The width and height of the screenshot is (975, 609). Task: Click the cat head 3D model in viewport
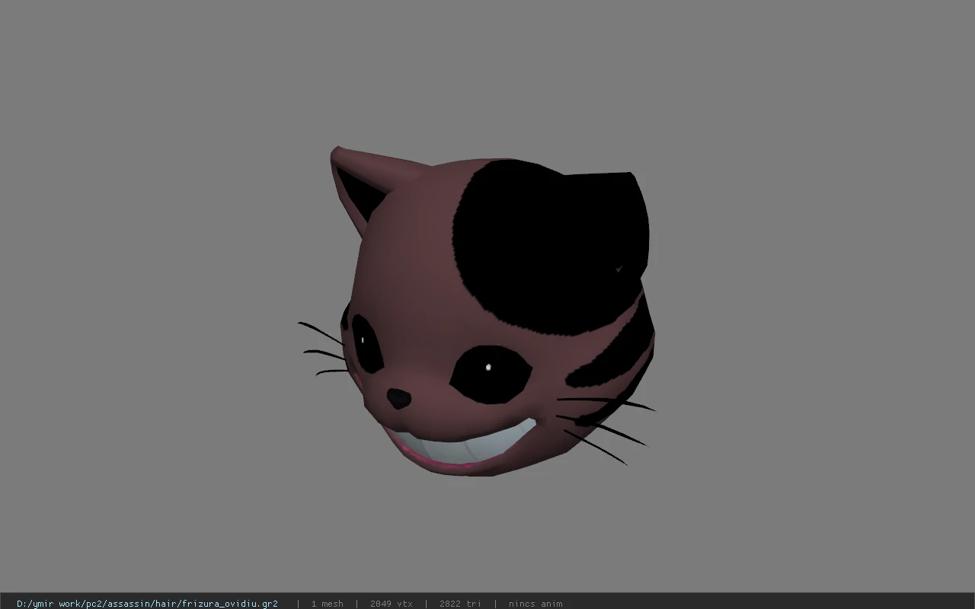pyautogui.click(x=477, y=312)
